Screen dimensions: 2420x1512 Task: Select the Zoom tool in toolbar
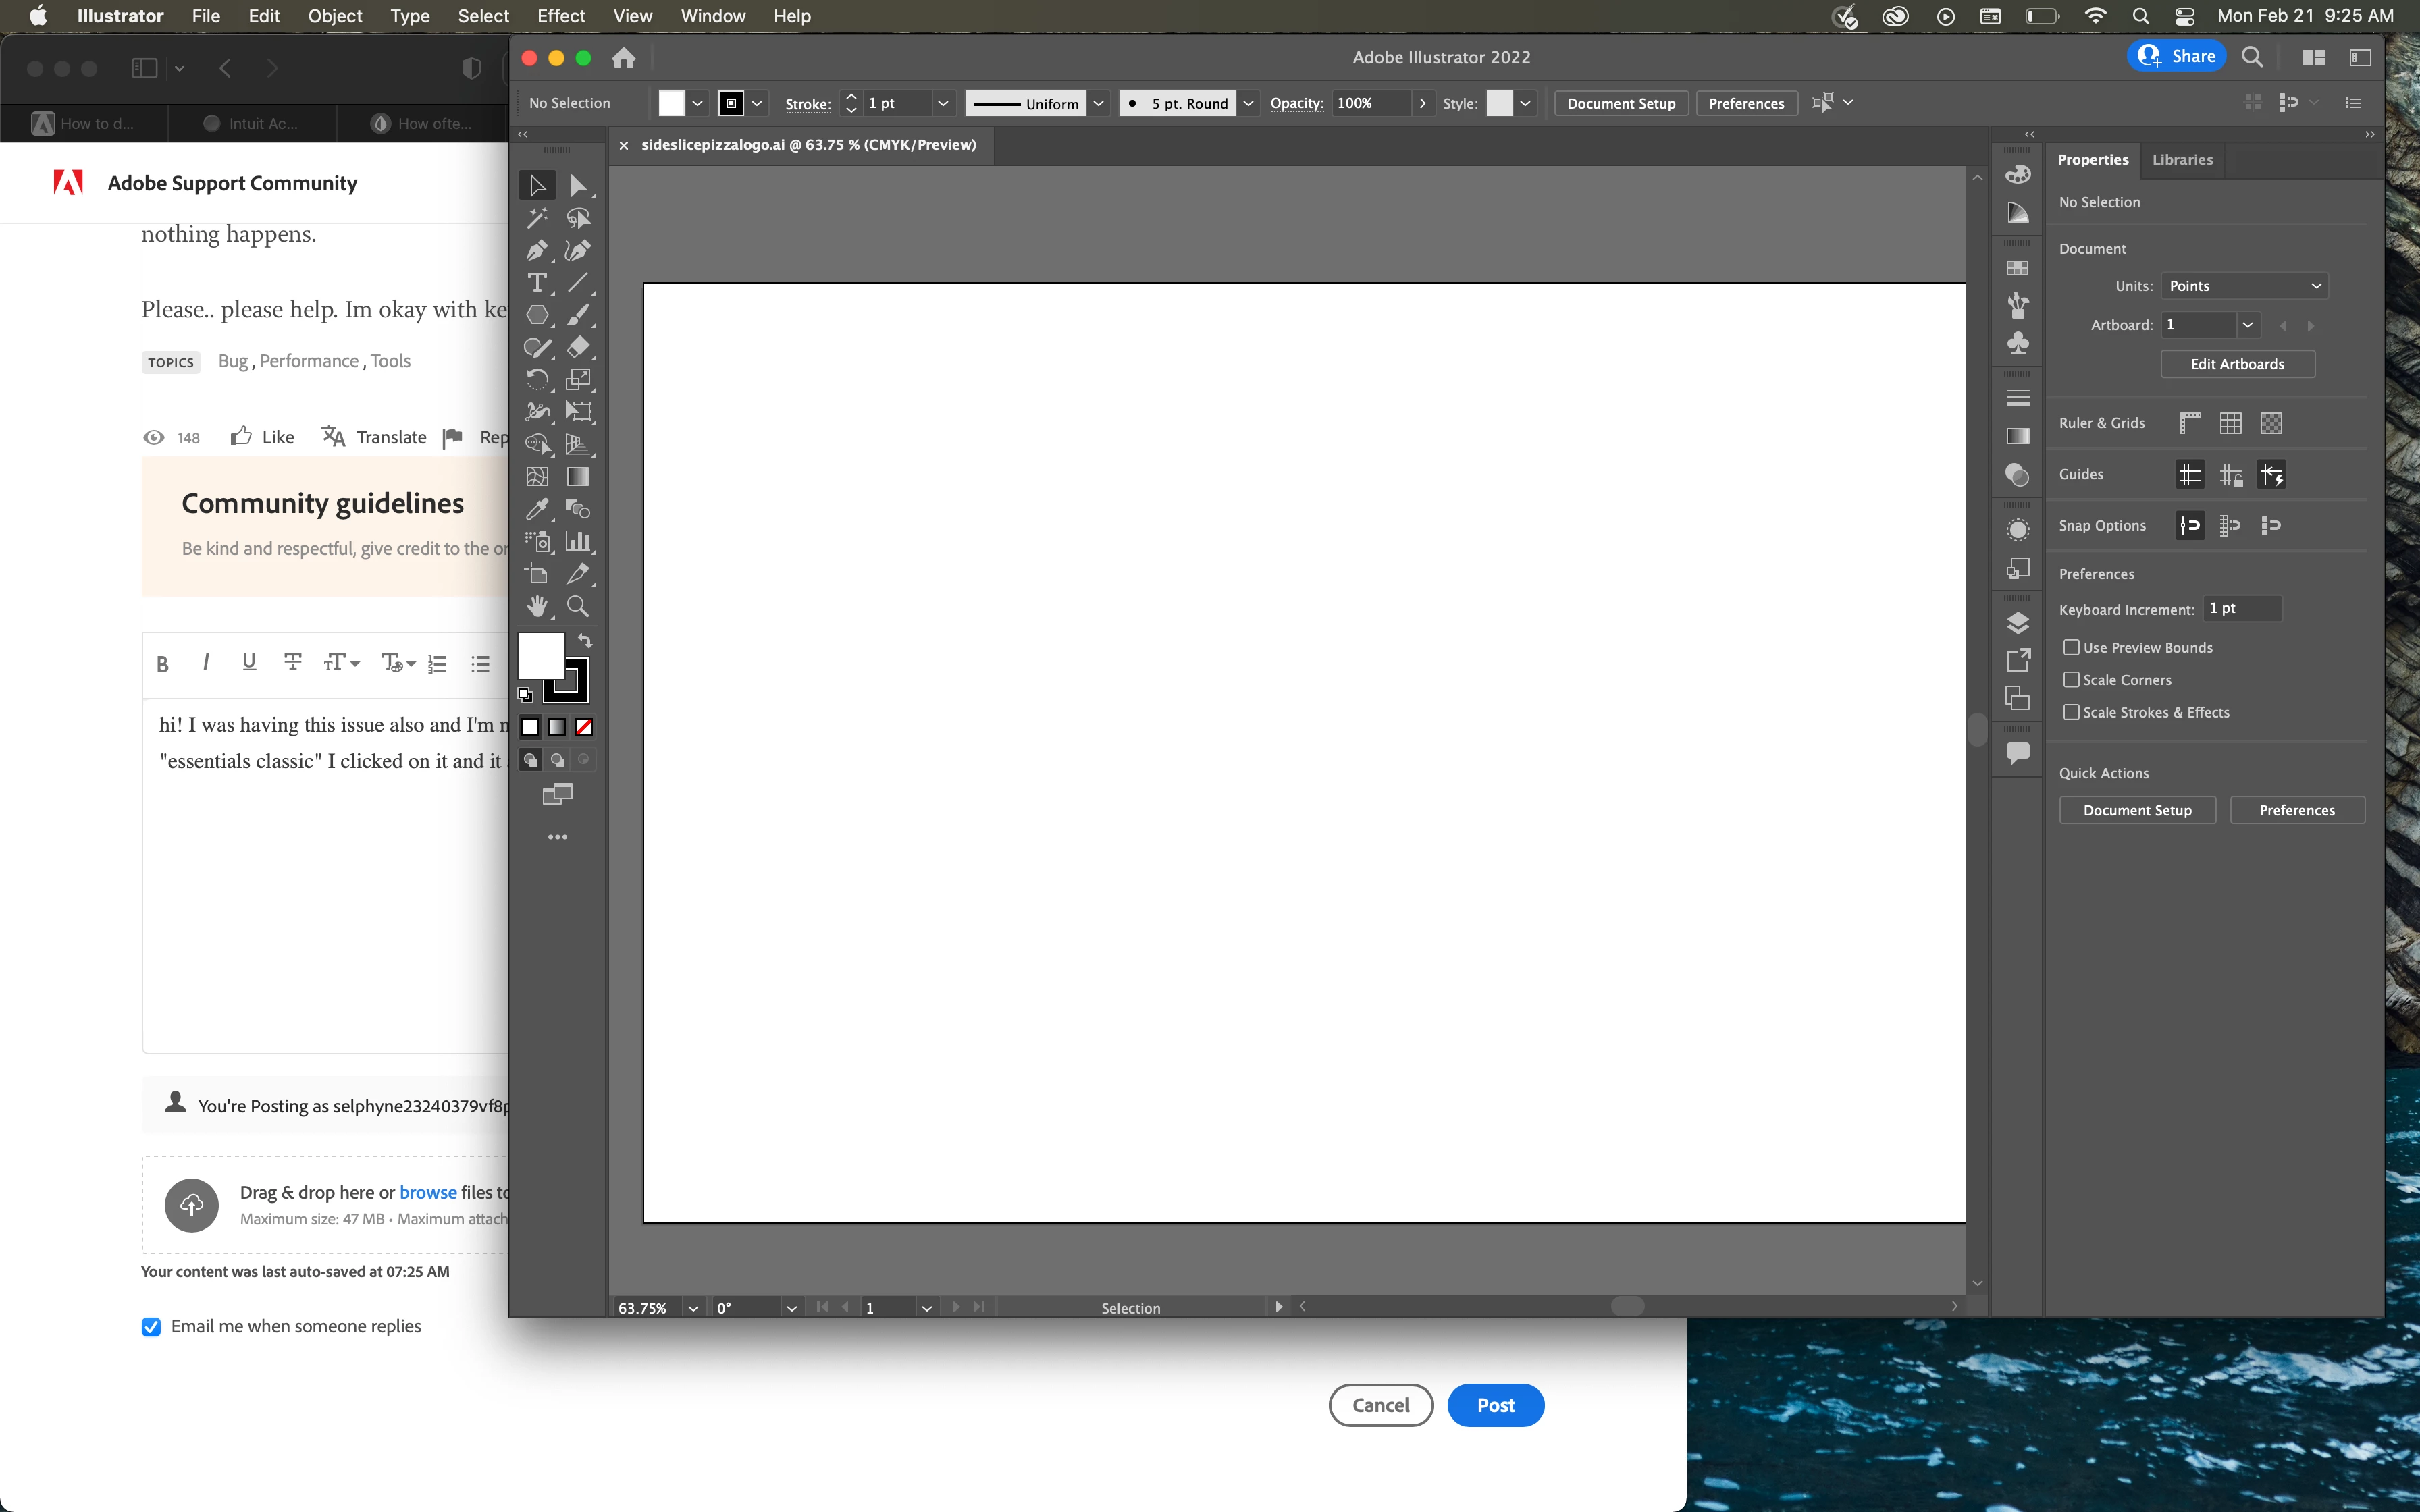pos(577,606)
